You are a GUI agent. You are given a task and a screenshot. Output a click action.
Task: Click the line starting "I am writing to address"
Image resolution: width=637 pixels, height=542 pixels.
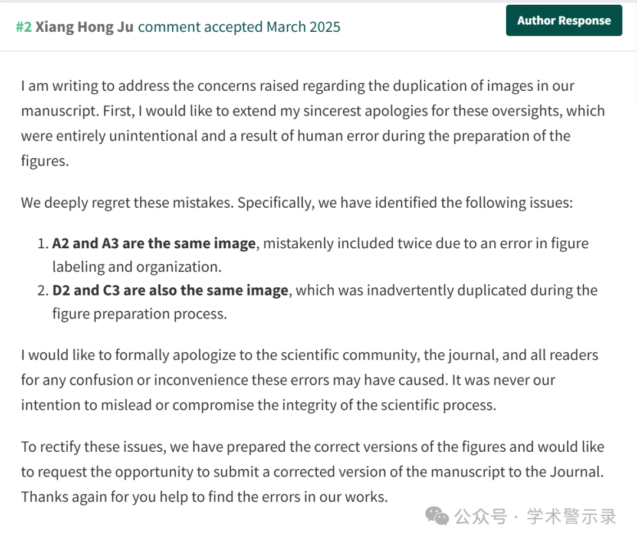point(298,86)
